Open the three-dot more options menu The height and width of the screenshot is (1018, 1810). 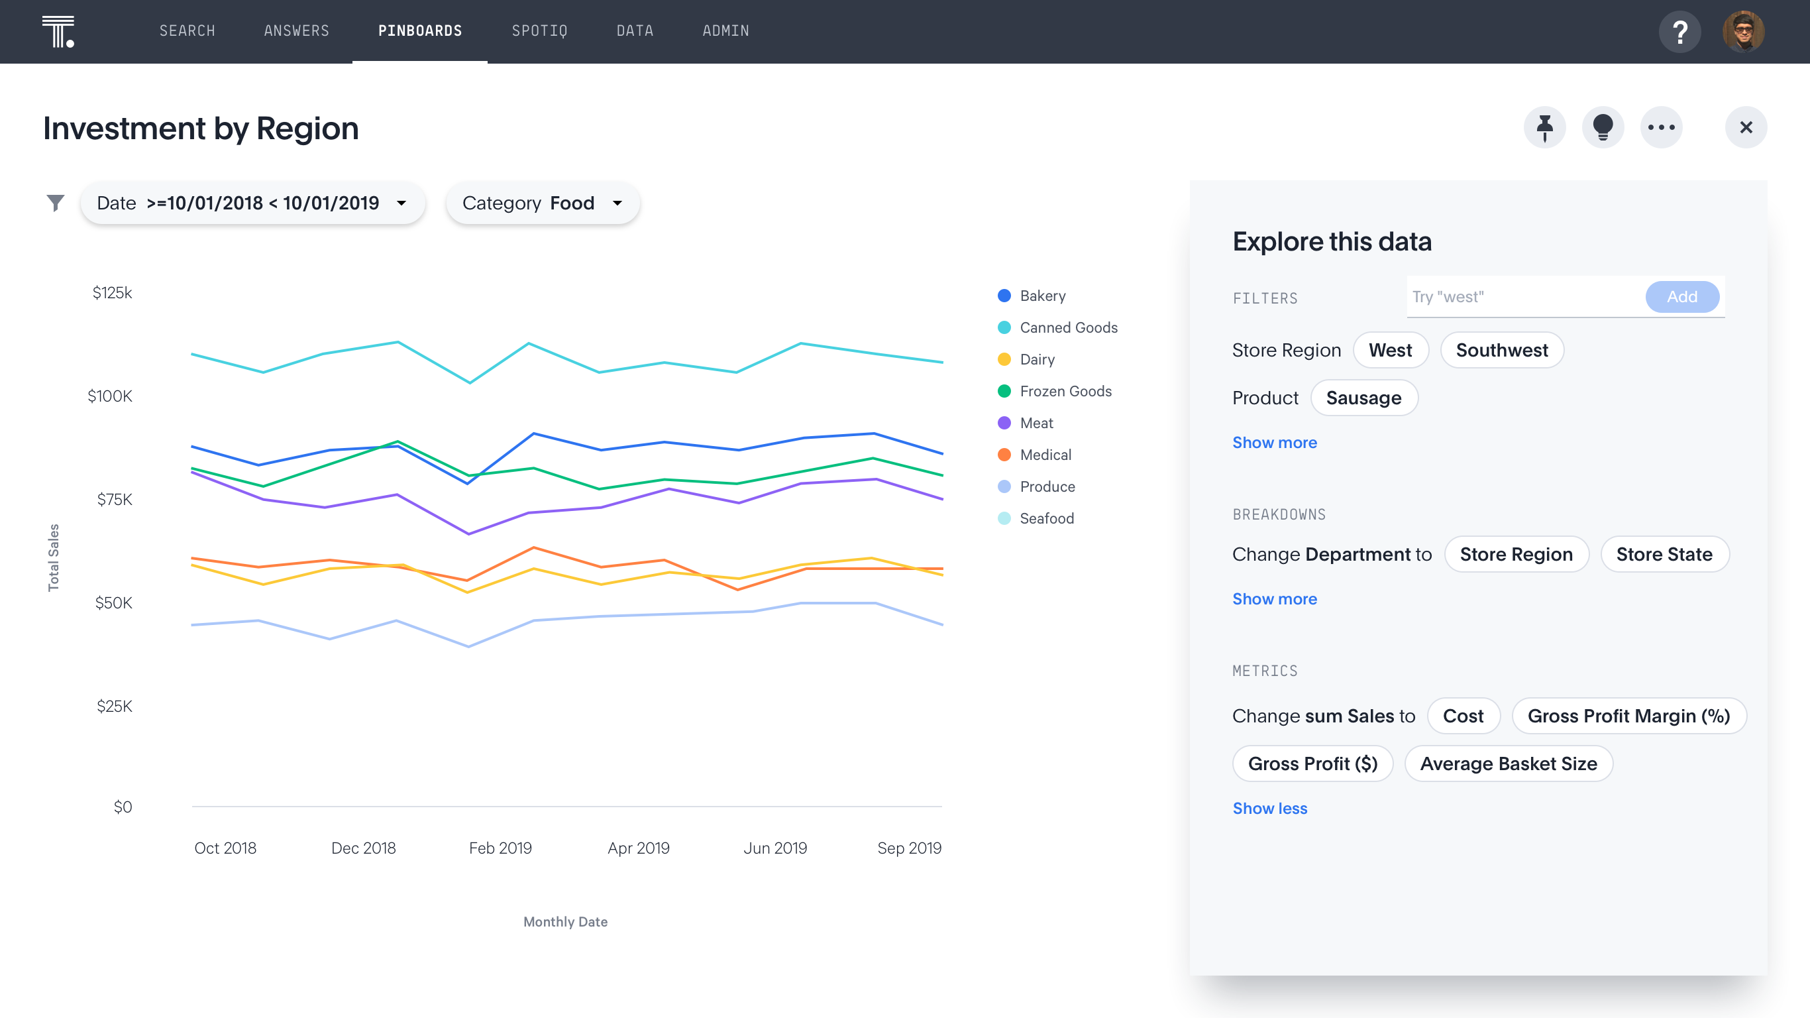tap(1661, 127)
